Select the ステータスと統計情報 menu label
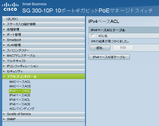159x126 pixels. click(21, 24)
